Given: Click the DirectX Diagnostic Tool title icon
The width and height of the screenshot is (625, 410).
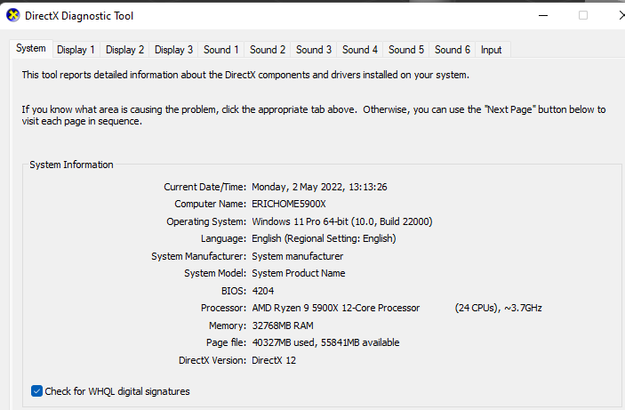Looking at the screenshot, I should pyautogui.click(x=13, y=15).
